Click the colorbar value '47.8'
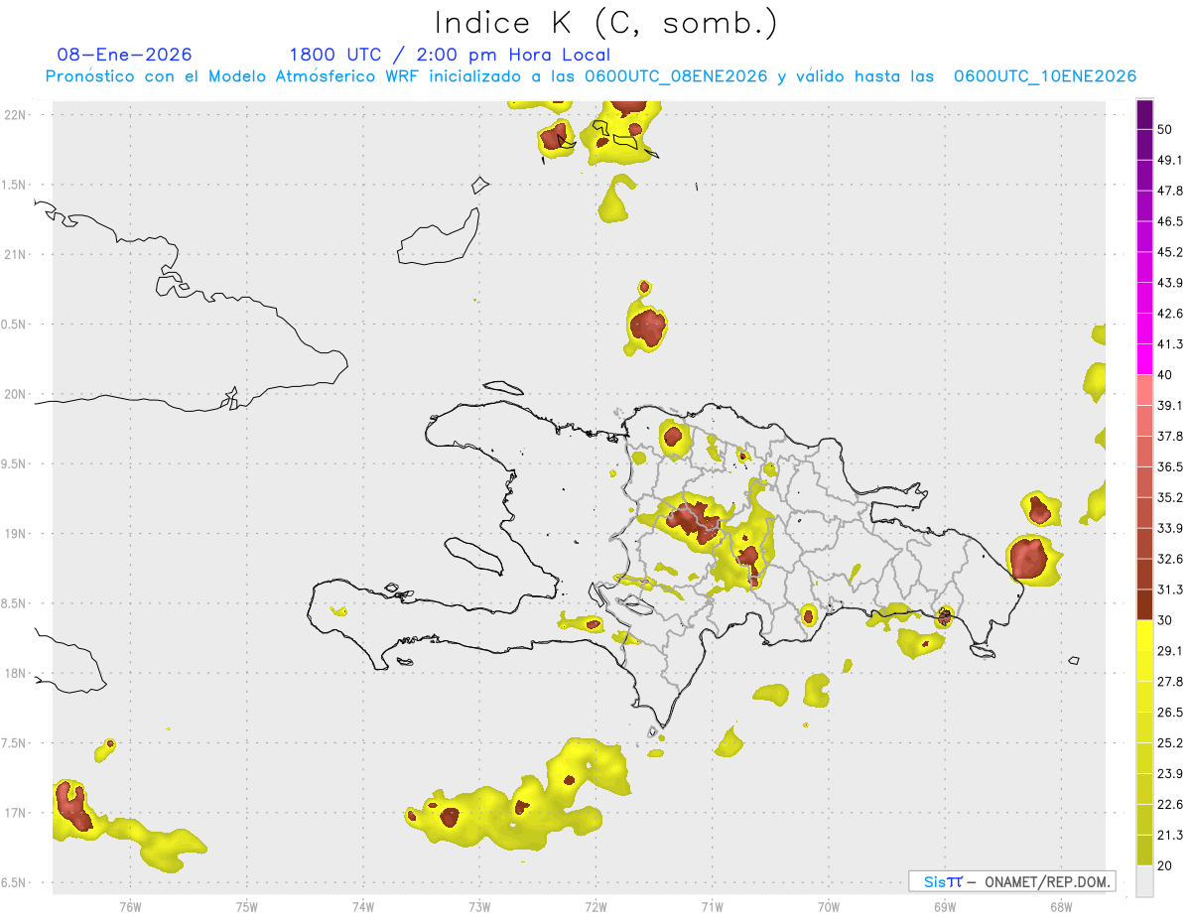This screenshot has height=920, width=1191. 1170,191
